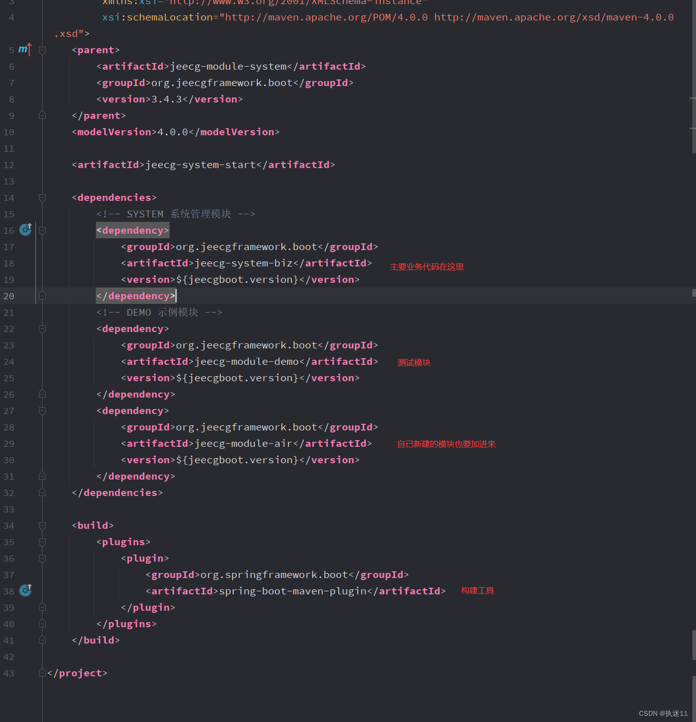
Task: Collapse the dependencies block fold on line 14
Action: coord(42,198)
